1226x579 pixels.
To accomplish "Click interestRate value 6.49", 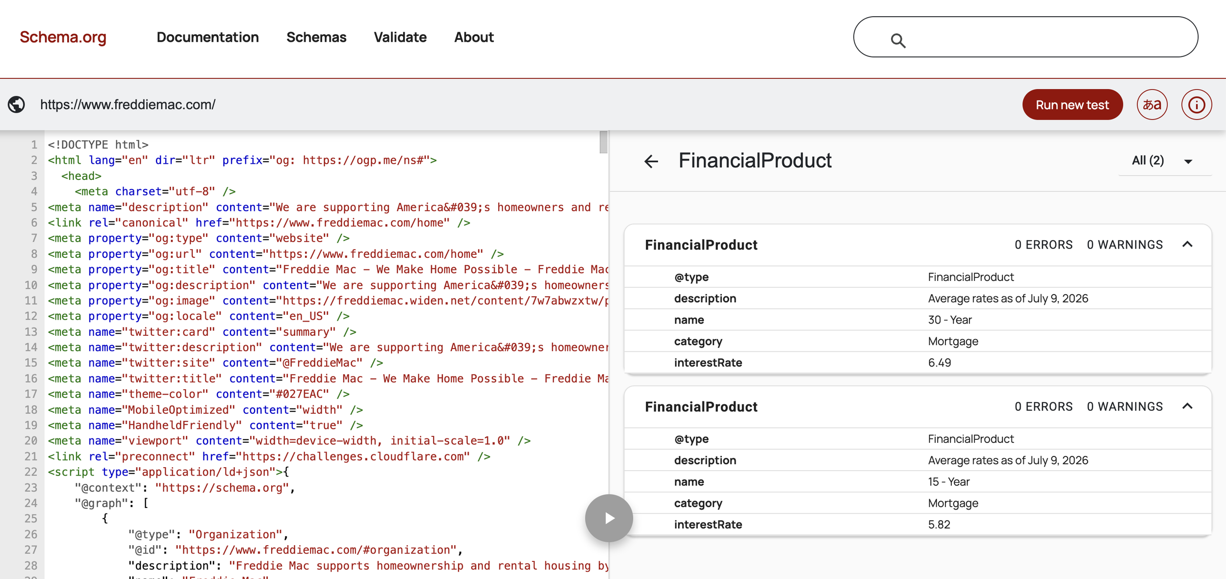I will [939, 363].
